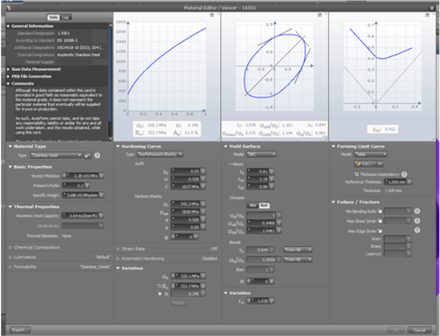Click the lock icon next to n variation
The height and width of the screenshot is (336, 440).
coord(160,293)
